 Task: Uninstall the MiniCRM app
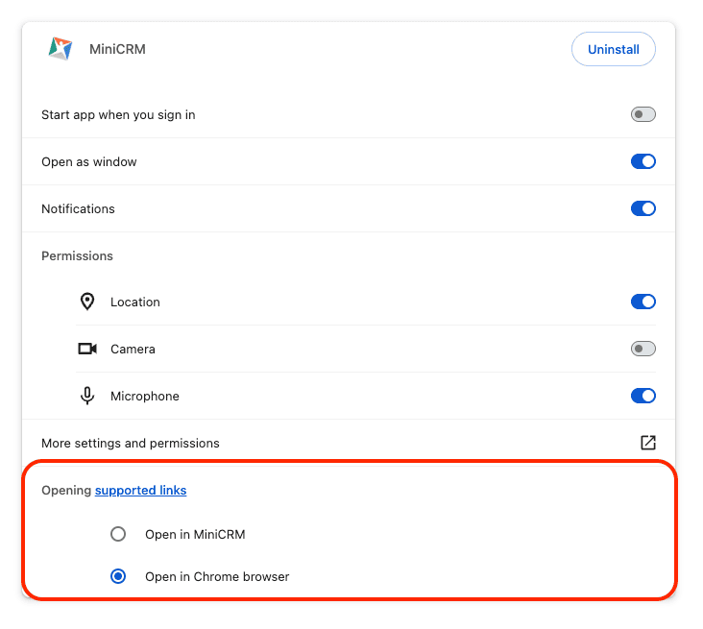click(x=613, y=49)
